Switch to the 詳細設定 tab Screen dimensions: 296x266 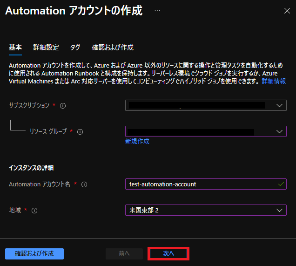pyautogui.click(x=46, y=47)
